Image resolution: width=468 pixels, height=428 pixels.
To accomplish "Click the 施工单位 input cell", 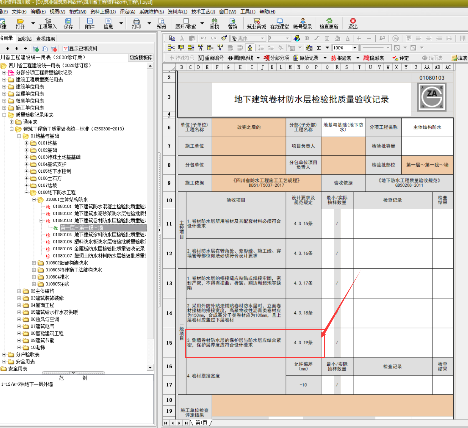I will click(x=249, y=146).
